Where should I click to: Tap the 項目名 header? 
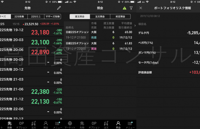pos(142,24)
